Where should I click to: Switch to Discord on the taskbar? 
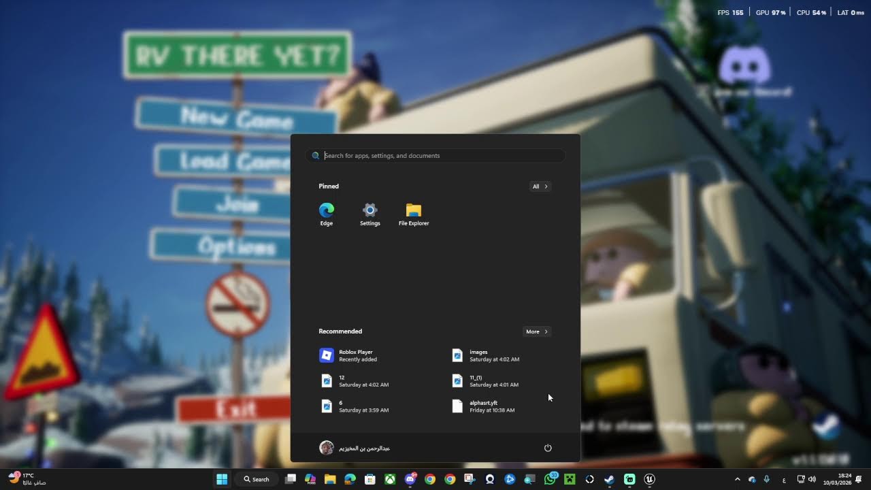tap(410, 479)
